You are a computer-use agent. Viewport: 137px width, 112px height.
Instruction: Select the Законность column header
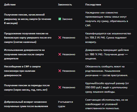[65, 5]
